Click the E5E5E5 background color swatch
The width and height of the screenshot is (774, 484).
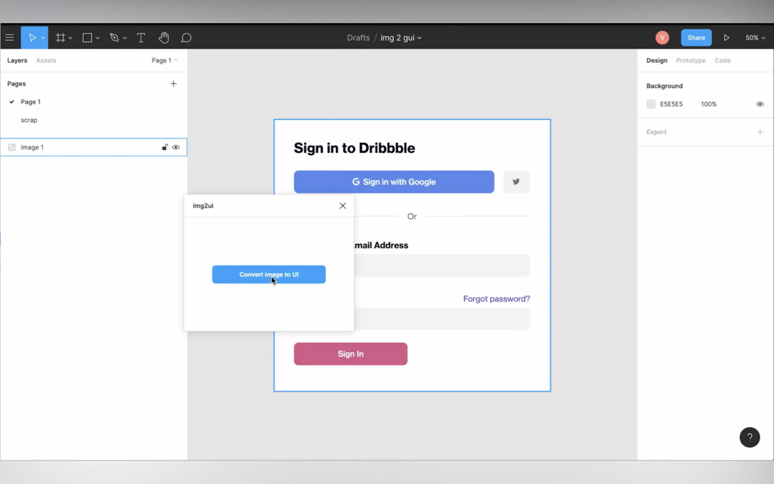(651, 104)
